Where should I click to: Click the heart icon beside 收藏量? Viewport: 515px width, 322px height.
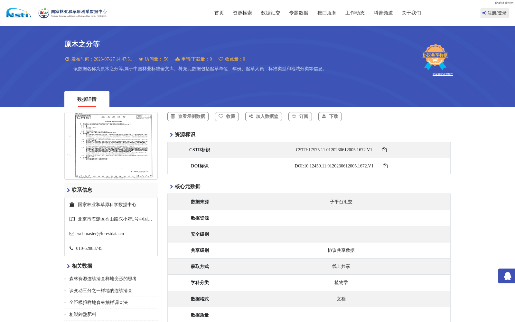(221, 59)
